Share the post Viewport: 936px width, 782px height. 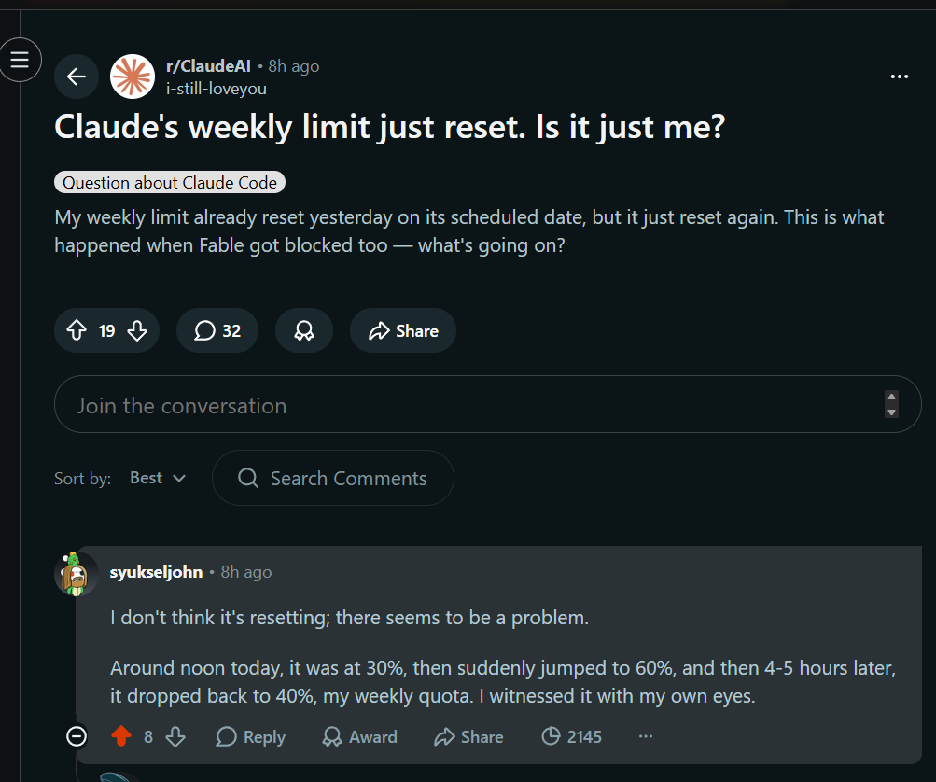coord(403,330)
